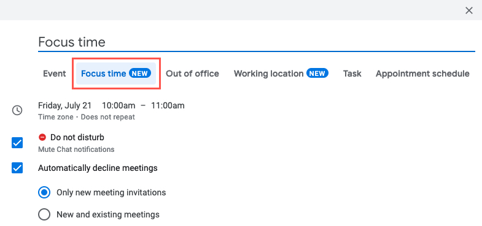Select the Focus time tab

(116, 73)
